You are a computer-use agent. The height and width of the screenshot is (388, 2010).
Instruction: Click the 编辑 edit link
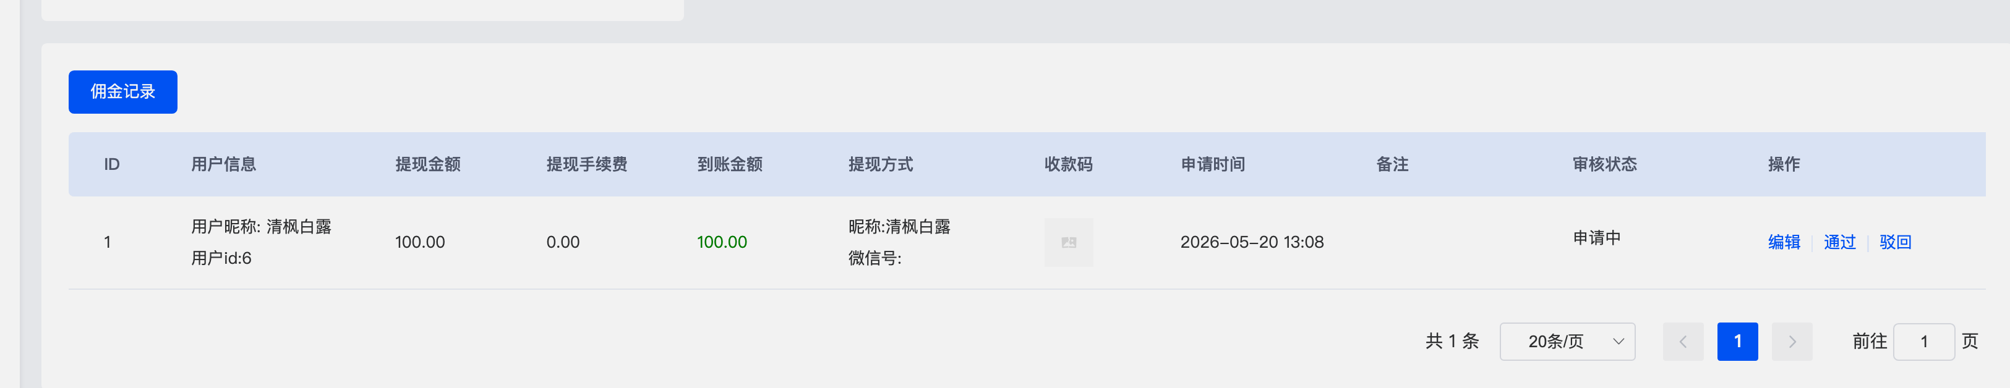click(x=1784, y=242)
